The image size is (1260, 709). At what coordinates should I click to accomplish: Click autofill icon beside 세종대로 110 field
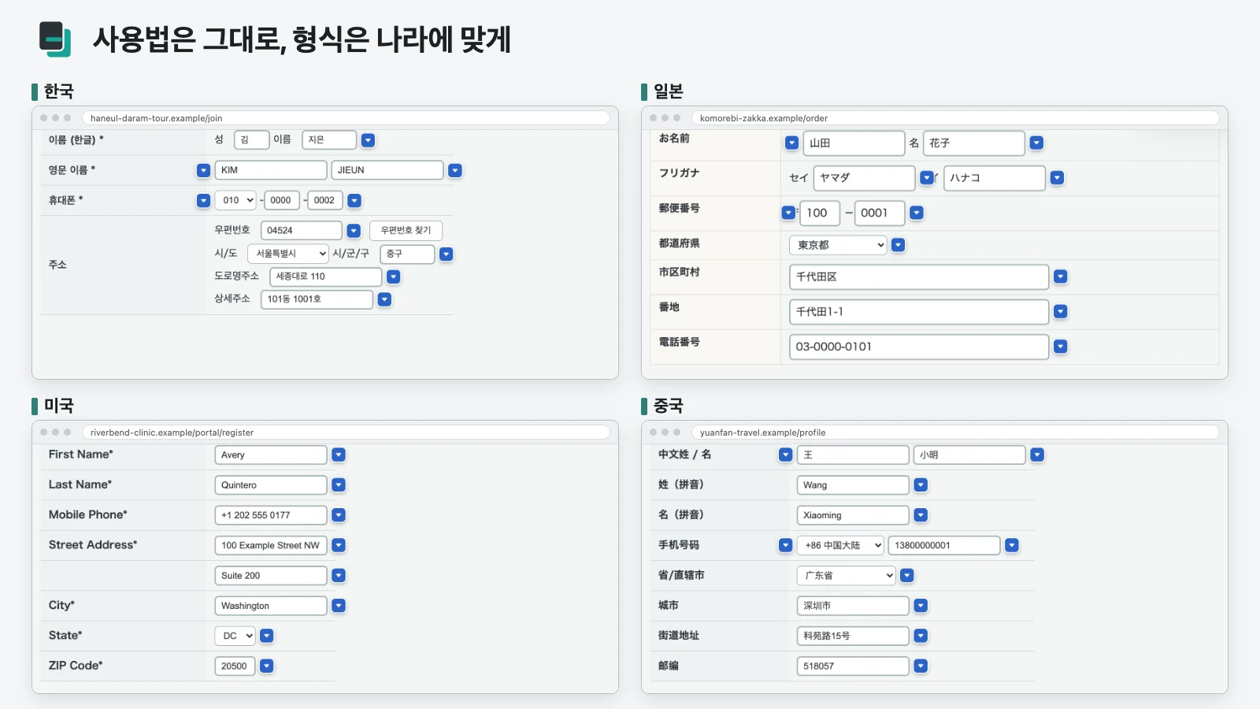pos(394,277)
